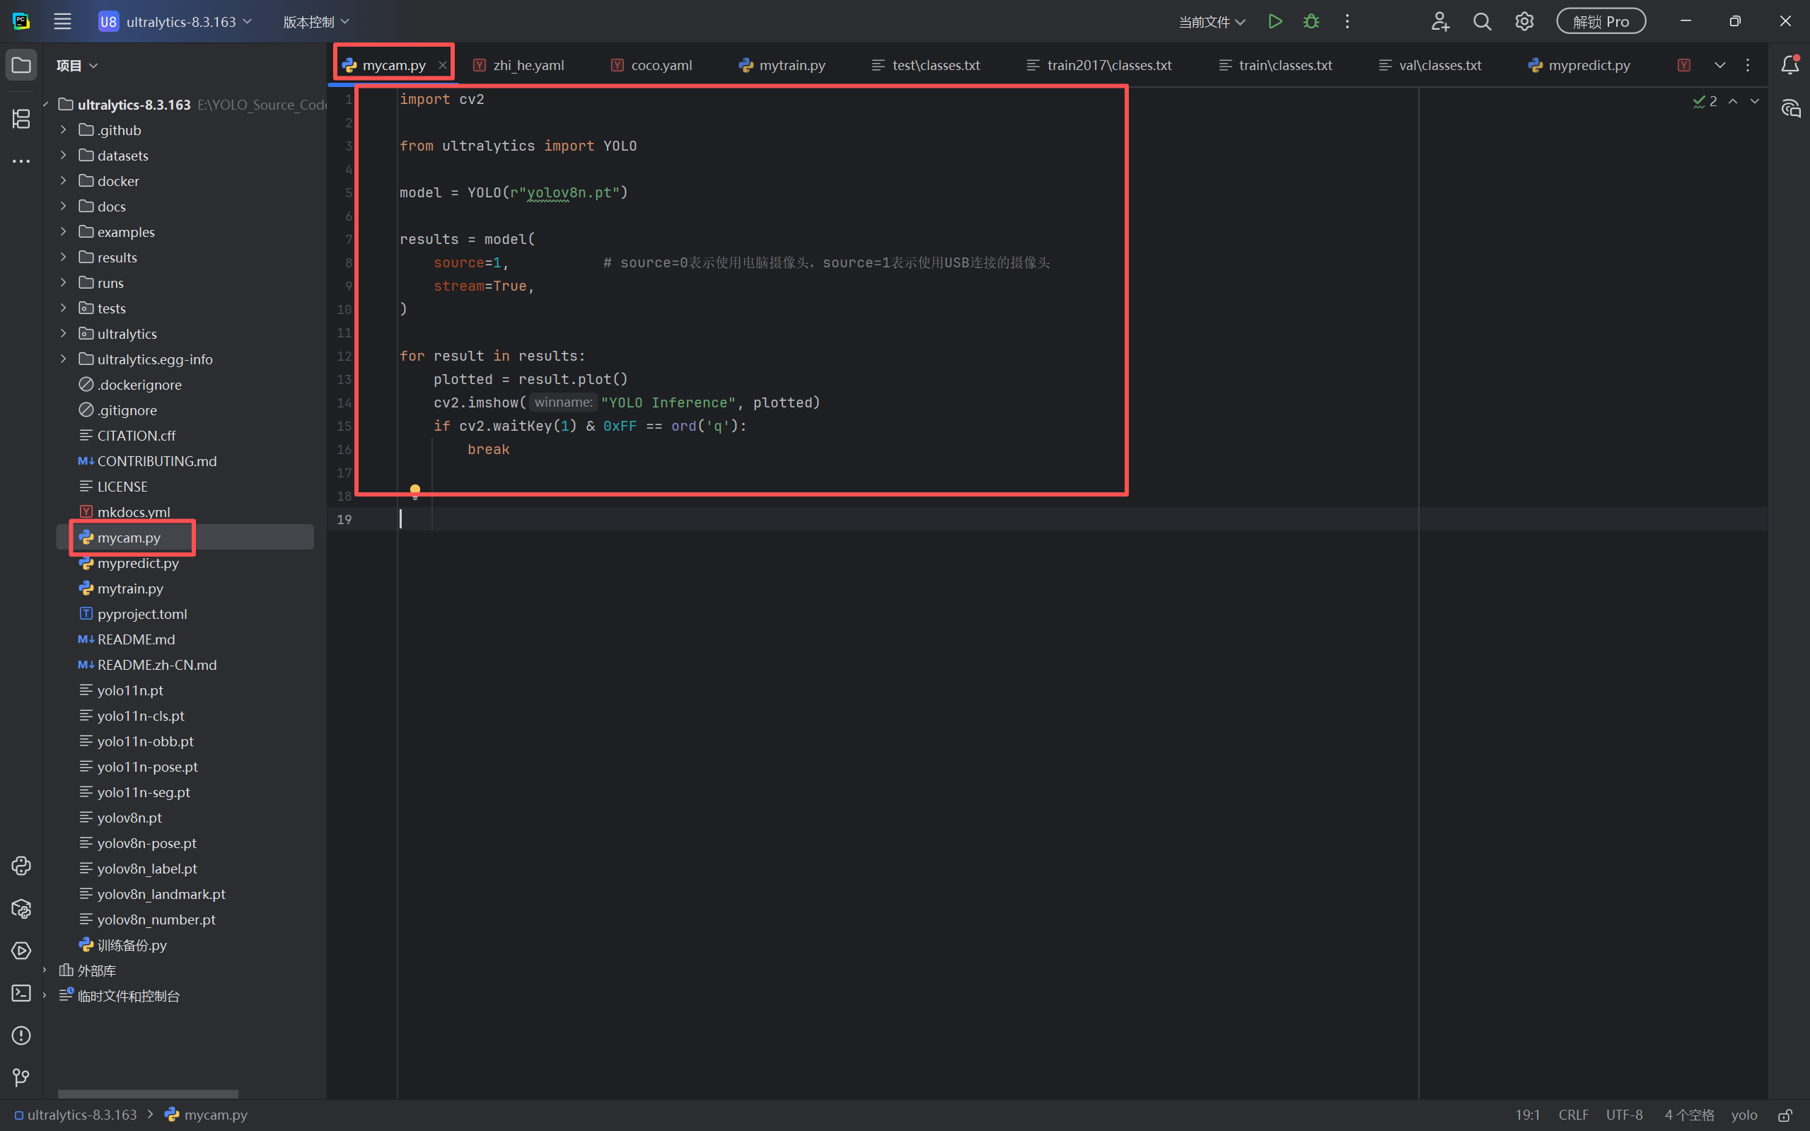
Task: Run the current file with green play button
Action: [1275, 22]
